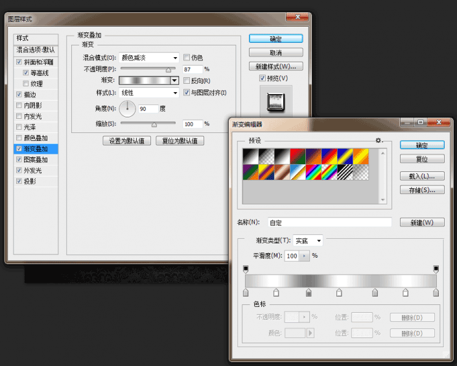The width and height of the screenshot is (457, 366).
Task: Select the sixth color stop from the left
Action: (x=405, y=293)
